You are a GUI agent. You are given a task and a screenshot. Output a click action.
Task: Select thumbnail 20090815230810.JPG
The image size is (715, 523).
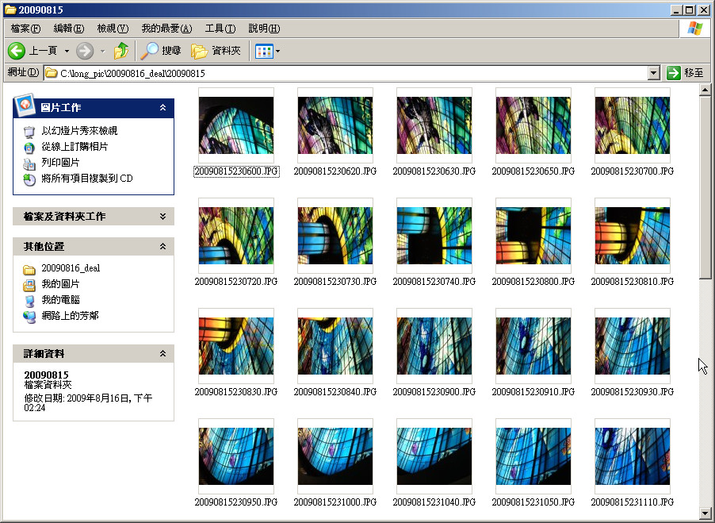[633, 236]
